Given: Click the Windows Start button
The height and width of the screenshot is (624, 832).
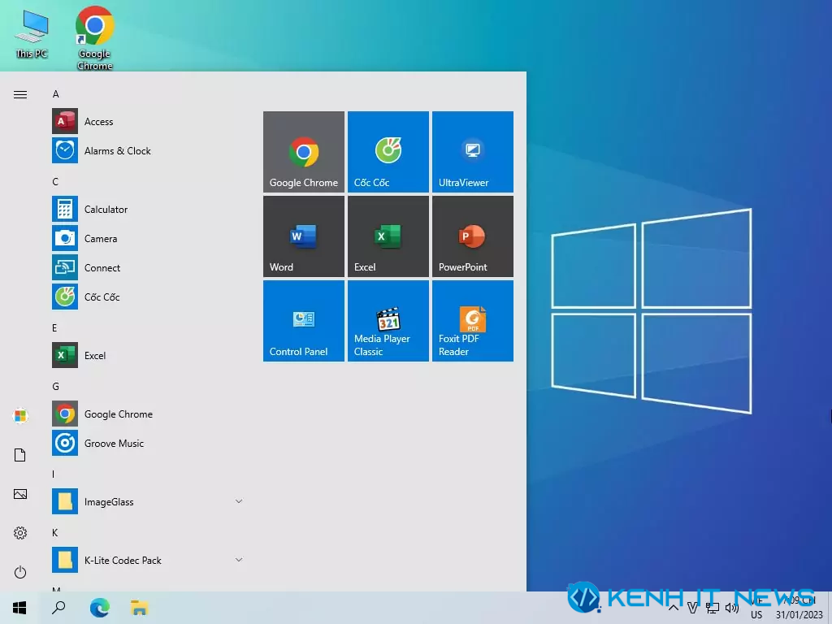Looking at the screenshot, I should tap(19, 608).
